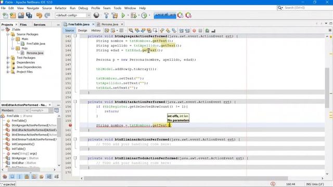
Task: Toggle Show Fields filter in Navigator
Action: pos(12,177)
